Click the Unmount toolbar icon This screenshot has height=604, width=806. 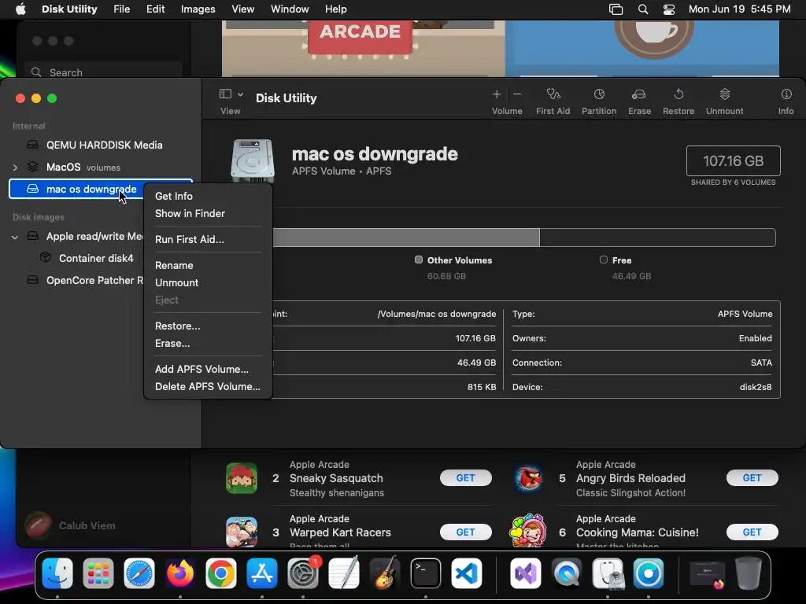[x=724, y=94]
